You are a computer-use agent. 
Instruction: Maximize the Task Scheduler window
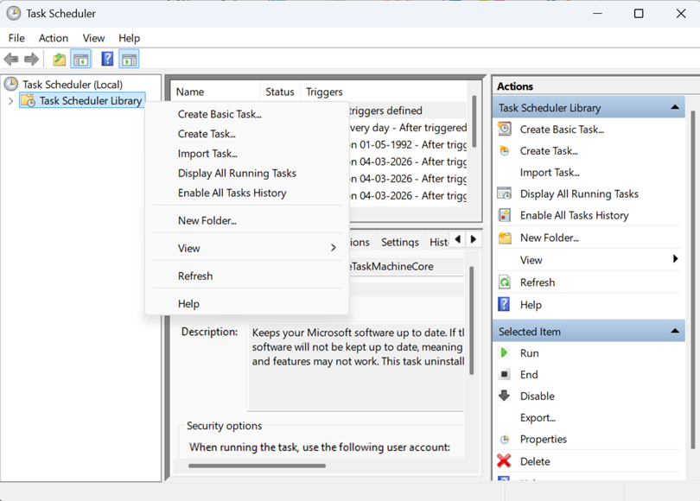pyautogui.click(x=639, y=13)
